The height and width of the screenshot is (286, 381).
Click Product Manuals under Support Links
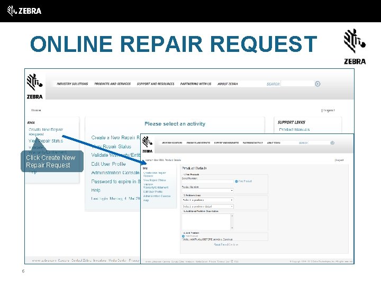click(x=294, y=129)
